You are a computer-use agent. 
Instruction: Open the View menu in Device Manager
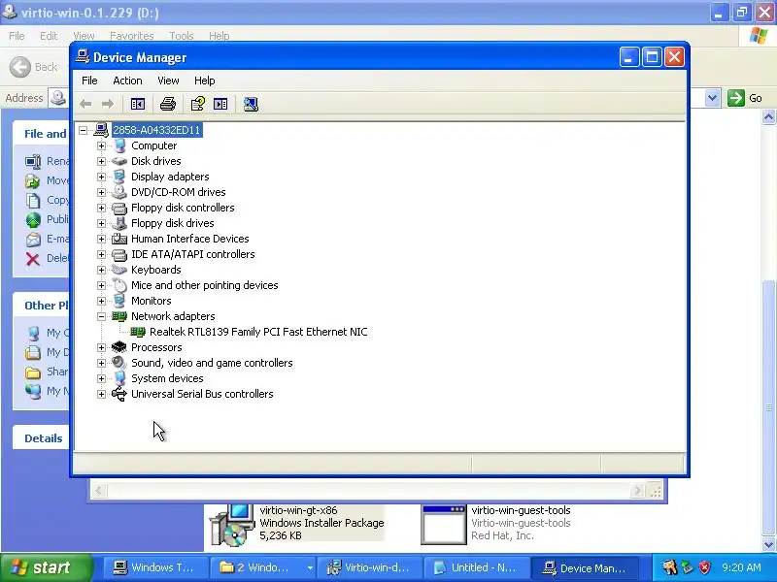[x=168, y=81]
